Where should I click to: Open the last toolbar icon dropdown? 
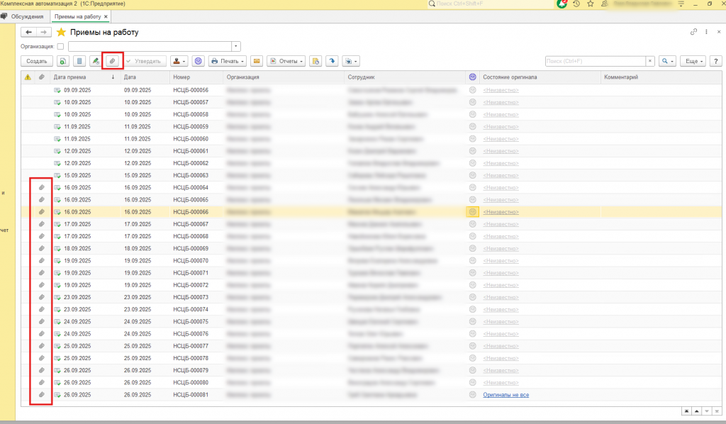pyautogui.click(x=350, y=61)
